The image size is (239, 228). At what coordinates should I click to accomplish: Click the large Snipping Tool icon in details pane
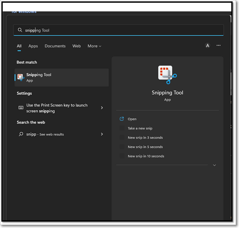point(167,75)
